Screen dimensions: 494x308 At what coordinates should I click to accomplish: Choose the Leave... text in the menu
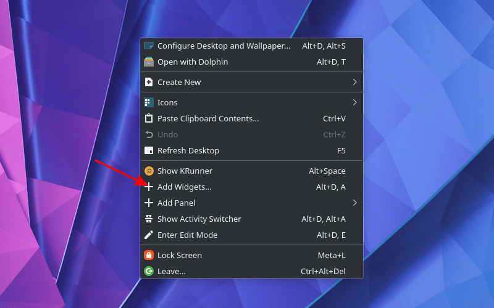click(171, 272)
